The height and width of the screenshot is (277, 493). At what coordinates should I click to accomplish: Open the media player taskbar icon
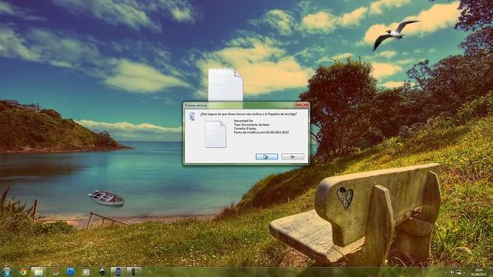(x=86, y=272)
